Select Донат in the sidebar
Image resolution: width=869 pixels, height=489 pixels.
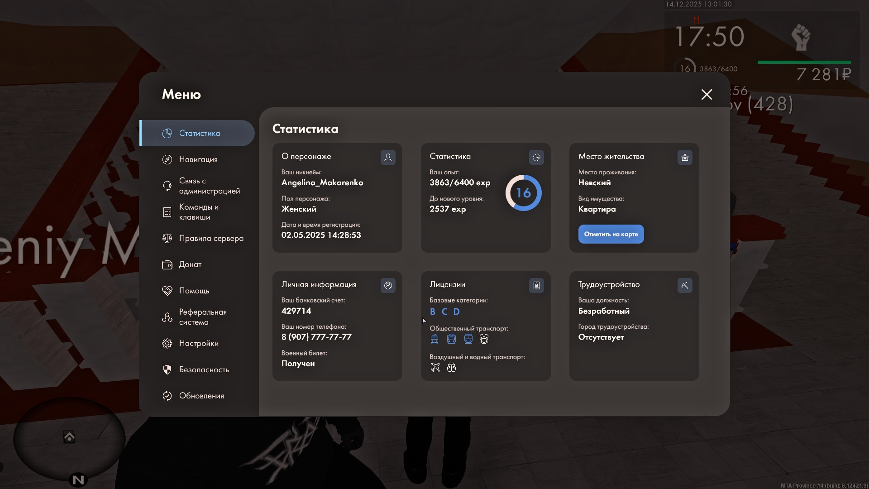click(190, 264)
